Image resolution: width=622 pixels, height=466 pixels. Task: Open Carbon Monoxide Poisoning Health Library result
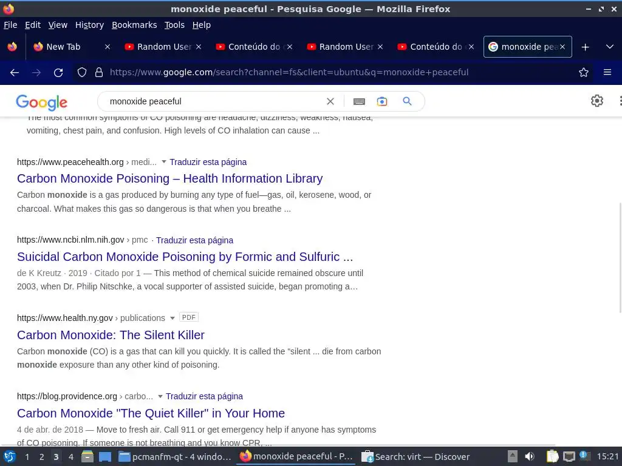coord(170,178)
